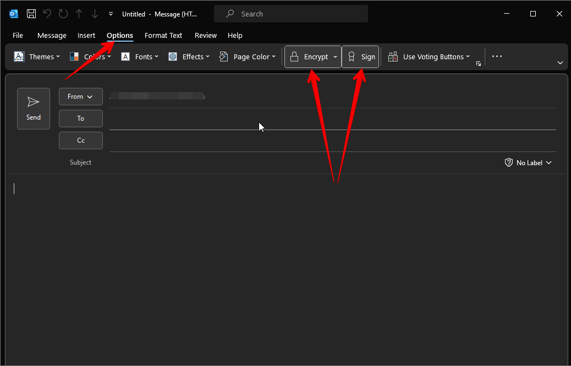The width and height of the screenshot is (571, 366).
Task: Expand the From account dropdown
Action: (80, 97)
